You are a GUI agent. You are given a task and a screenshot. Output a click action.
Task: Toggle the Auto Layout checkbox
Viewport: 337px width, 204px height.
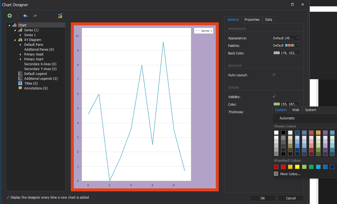[x=274, y=75]
